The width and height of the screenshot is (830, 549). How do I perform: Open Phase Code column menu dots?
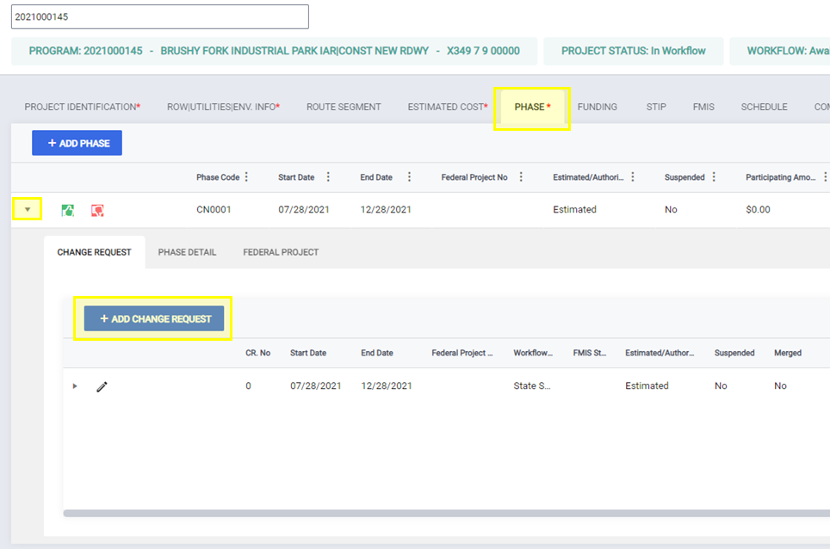tap(246, 177)
